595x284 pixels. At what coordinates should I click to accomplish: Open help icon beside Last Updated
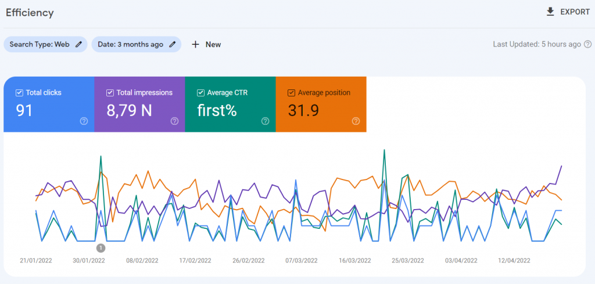pos(587,44)
